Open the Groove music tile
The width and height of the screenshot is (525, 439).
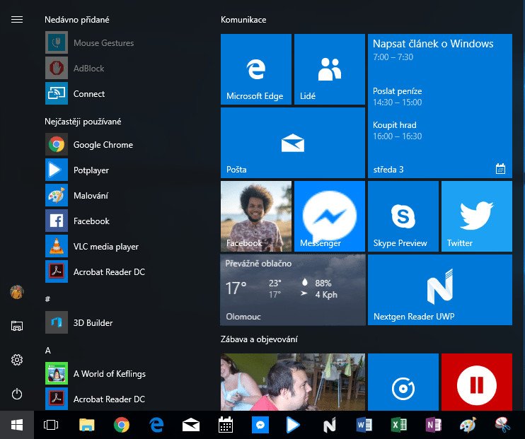tap(403, 382)
